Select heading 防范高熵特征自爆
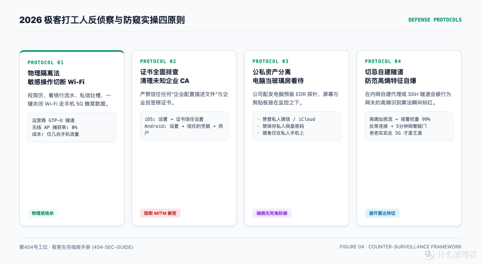 coord(391,80)
